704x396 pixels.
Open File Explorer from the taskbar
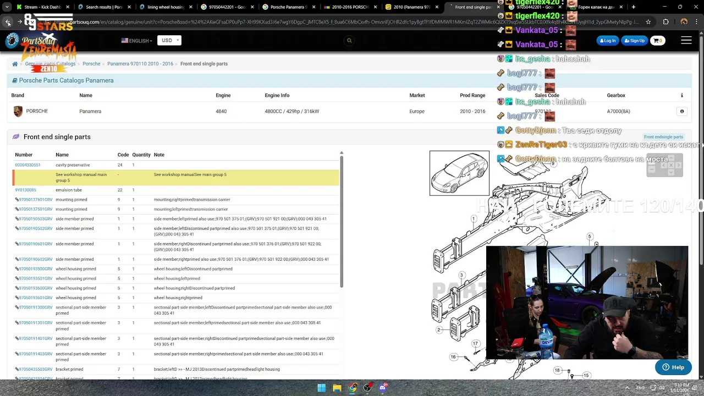click(x=337, y=388)
